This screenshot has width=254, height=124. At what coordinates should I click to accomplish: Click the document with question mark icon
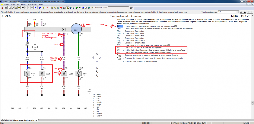coord(92,8)
